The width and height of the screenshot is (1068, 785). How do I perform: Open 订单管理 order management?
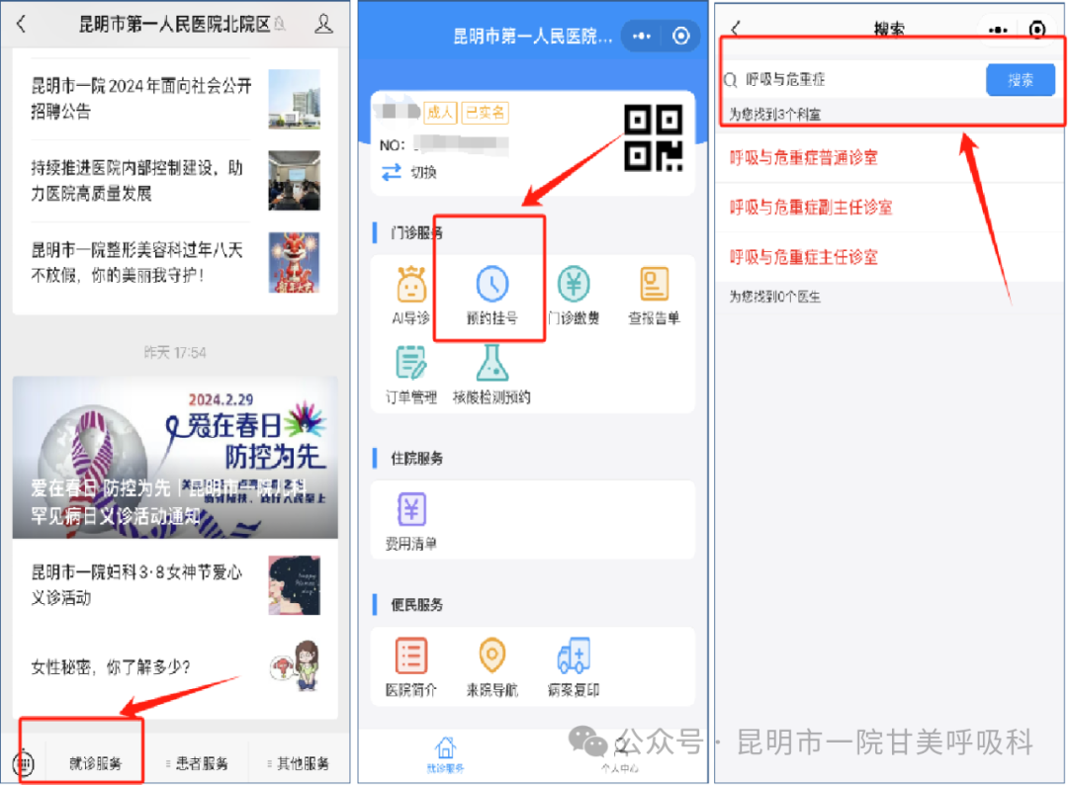click(410, 375)
